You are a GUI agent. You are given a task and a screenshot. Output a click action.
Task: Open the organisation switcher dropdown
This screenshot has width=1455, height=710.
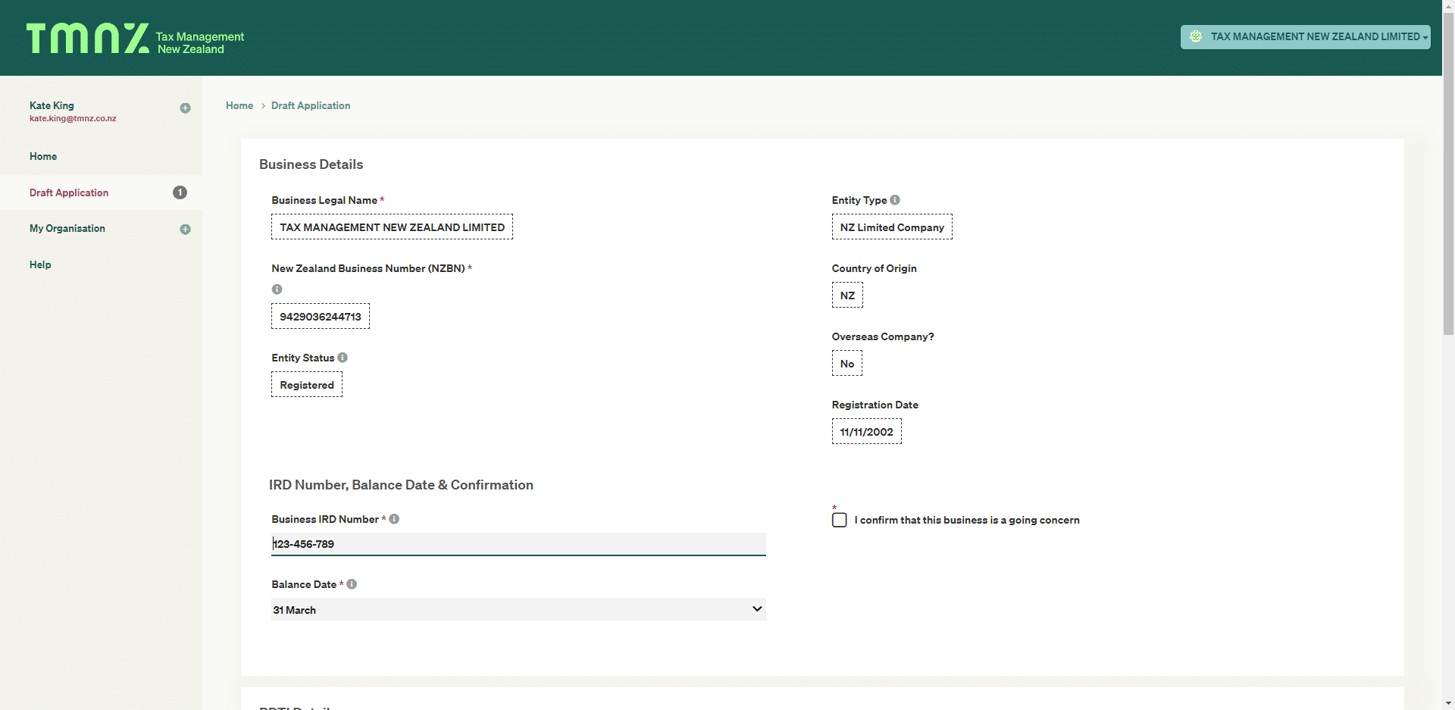tap(1305, 37)
